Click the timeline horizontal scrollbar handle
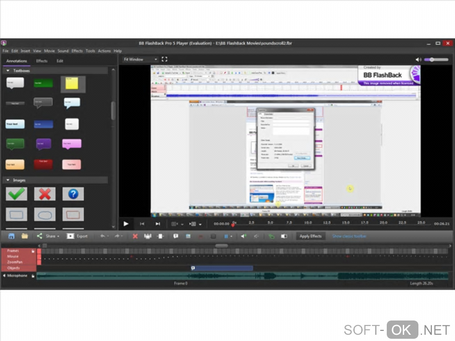Screen dimensions: 455x341 (x=221, y=246)
